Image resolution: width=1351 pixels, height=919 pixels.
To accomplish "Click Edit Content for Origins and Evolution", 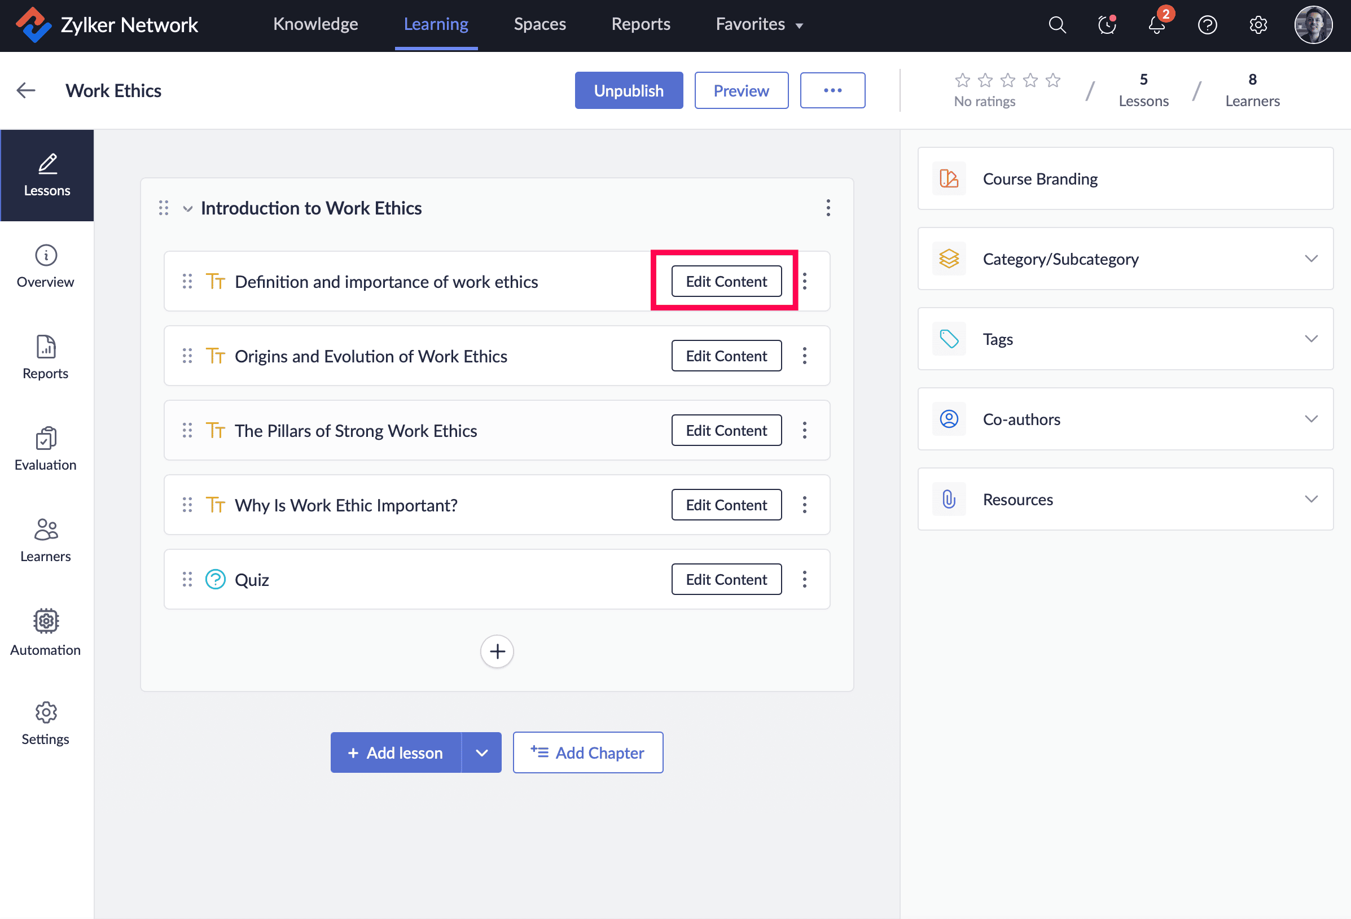I will coord(726,356).
